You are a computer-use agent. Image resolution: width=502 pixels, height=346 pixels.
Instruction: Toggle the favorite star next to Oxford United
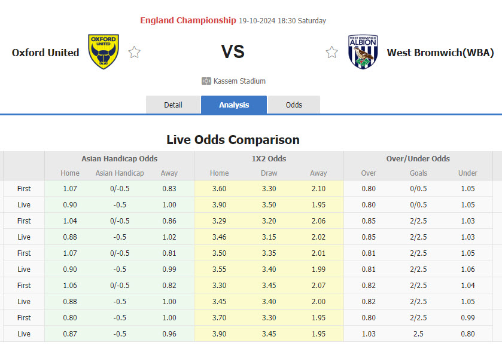click(x=135, y=52)
